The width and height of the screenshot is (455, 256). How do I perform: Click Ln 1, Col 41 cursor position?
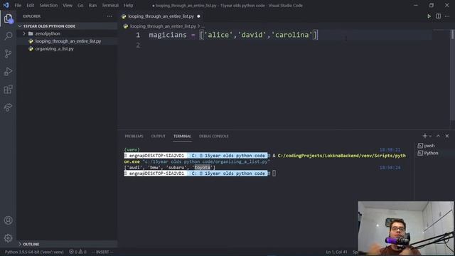pyautogui.click(x=336, y=252)
